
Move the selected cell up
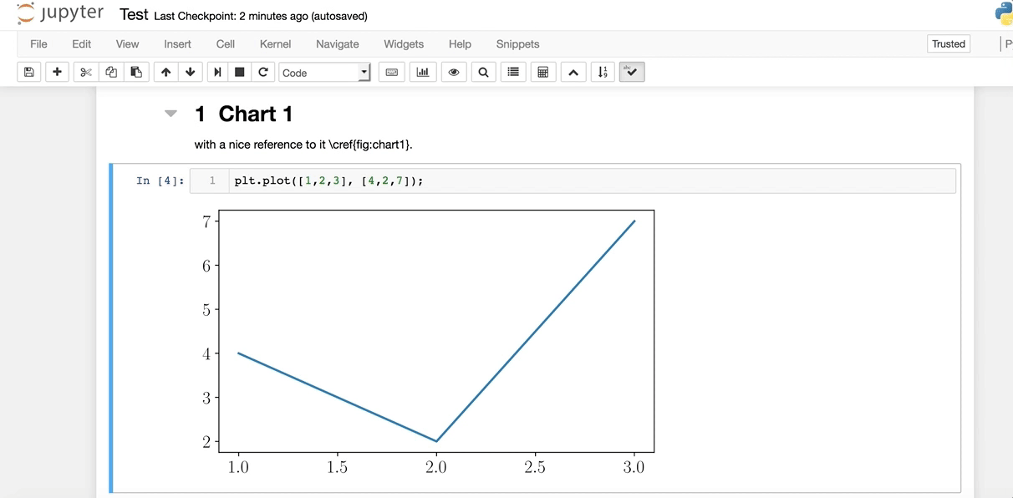[x=165, y=73]
